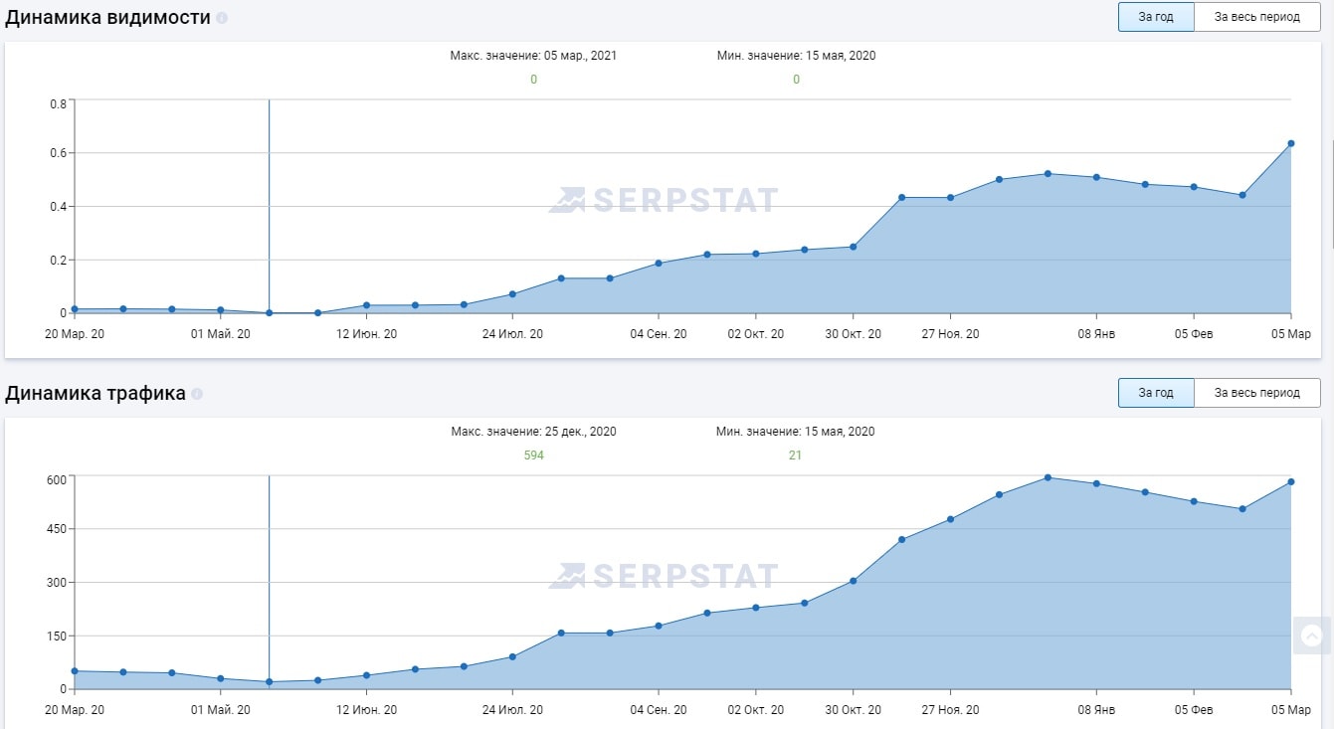Click the 27 Ноя. 20 point on traffic chart
1334x729 pixels.
click(x=951, y=519)
